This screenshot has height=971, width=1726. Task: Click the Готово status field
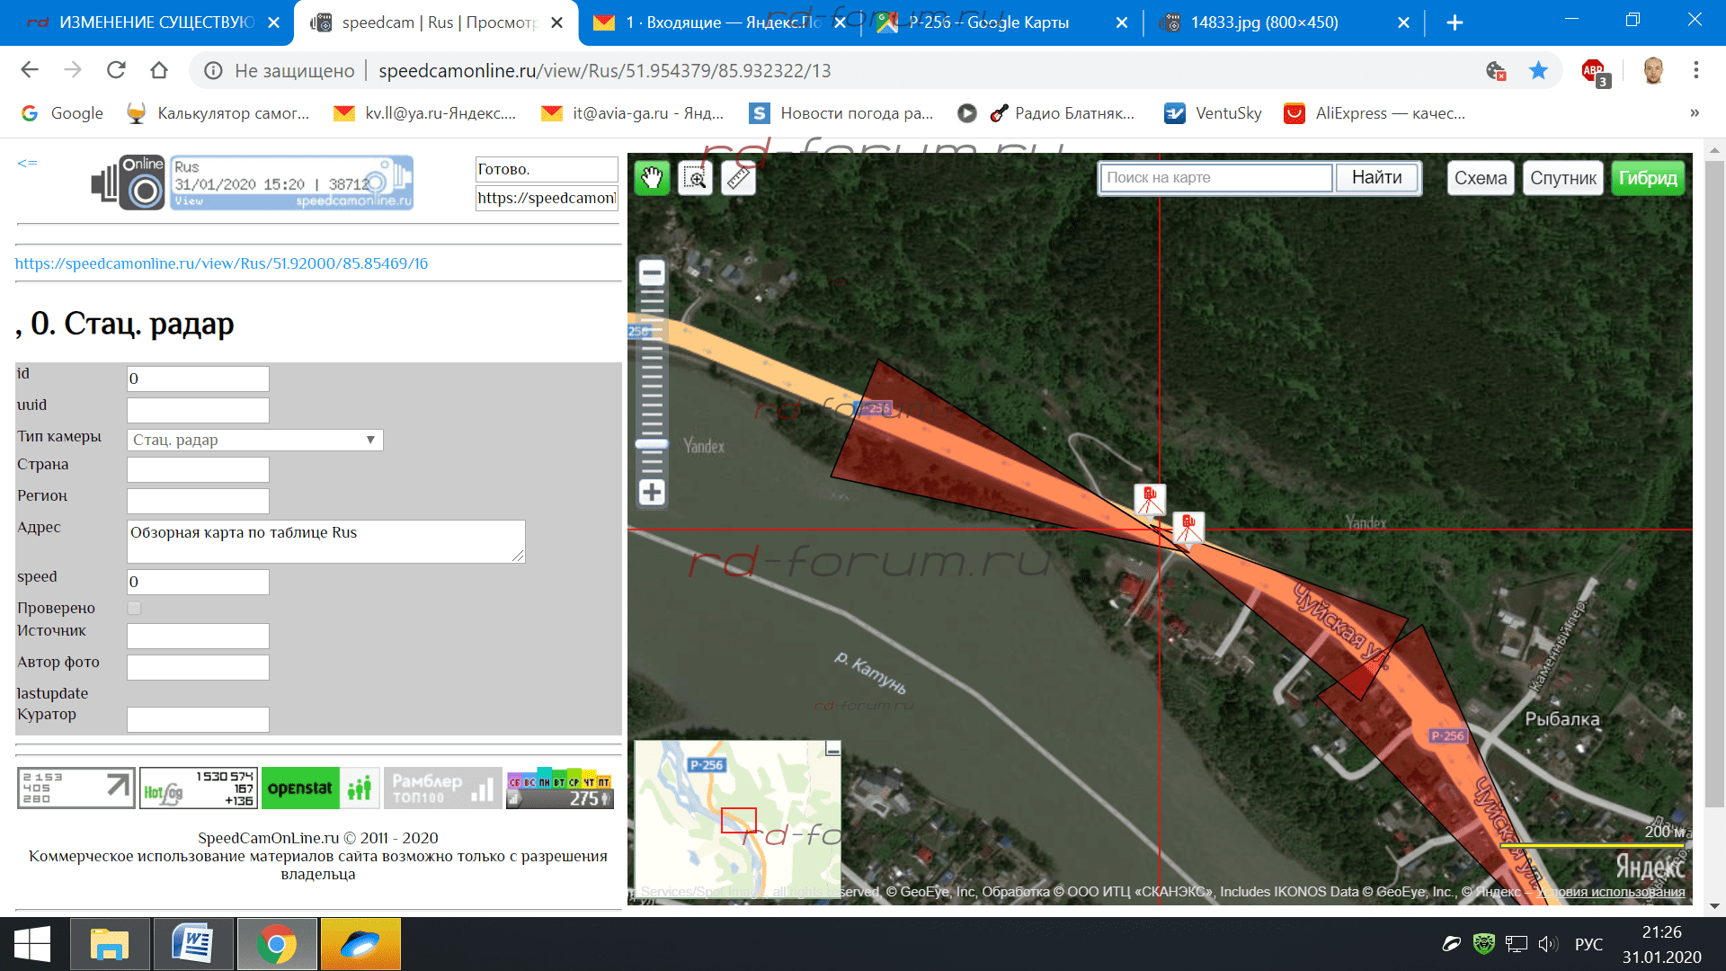pos(547,169)
